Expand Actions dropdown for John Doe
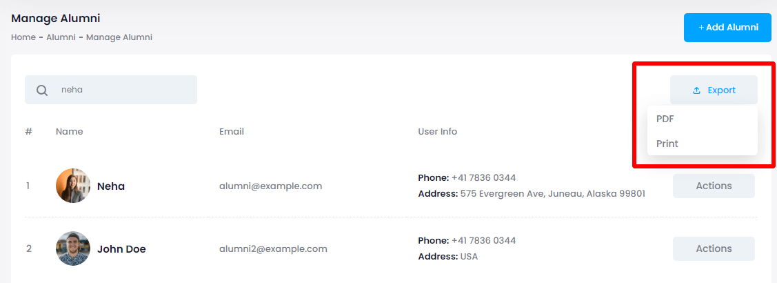777x283 pixels. (x=714, y=248)
